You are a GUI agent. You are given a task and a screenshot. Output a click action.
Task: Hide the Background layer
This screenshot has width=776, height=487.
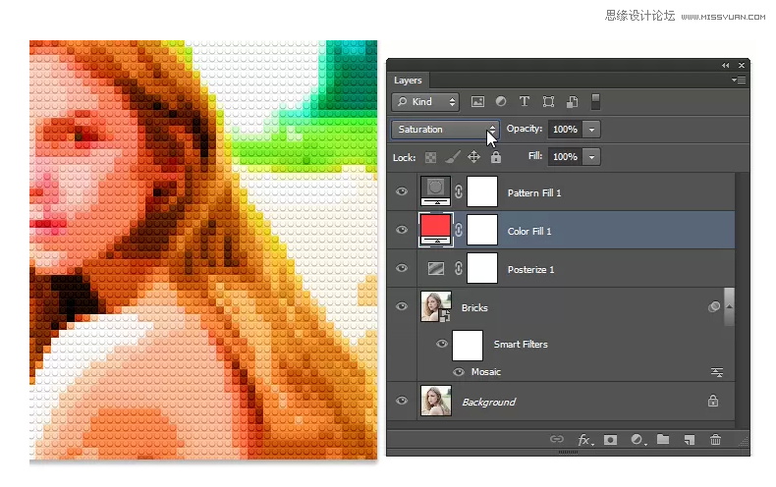[x=402, y=401]
